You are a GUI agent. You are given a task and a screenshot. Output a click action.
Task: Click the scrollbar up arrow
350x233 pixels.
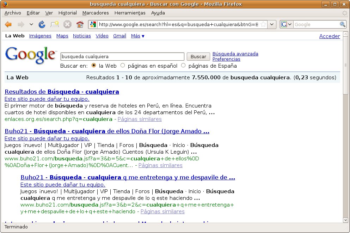point(345,34)
